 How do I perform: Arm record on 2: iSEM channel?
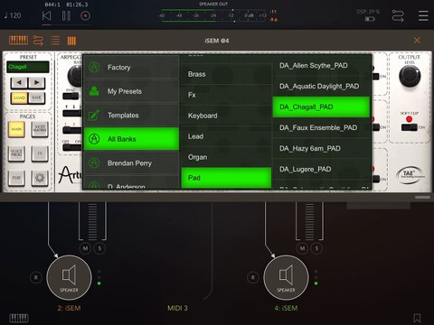click(x=36, y=277)
